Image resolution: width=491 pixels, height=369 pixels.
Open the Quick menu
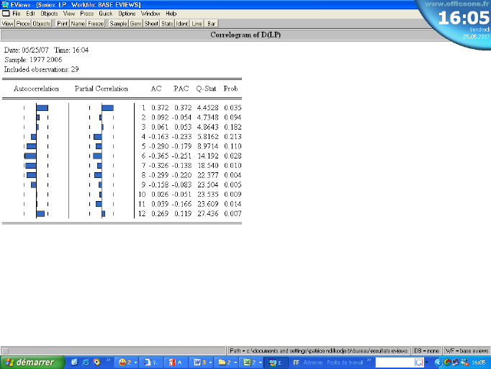(106, 14)
